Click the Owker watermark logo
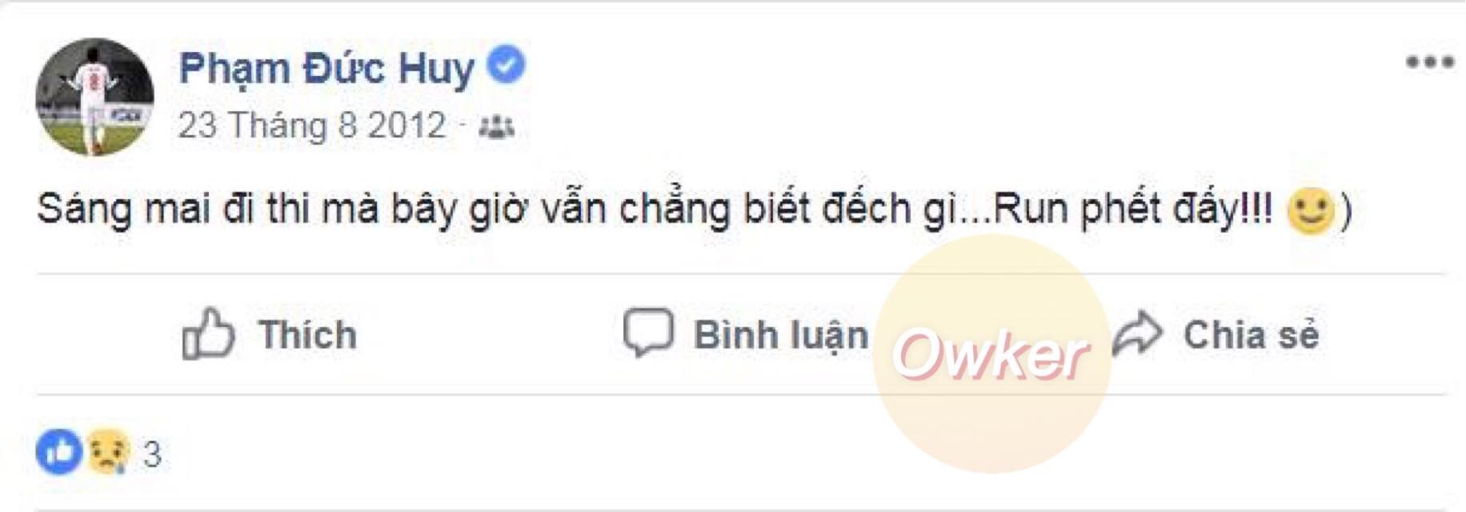This screenshot has height=512, width=1466. pyautogui.click(x=991, y=353)
